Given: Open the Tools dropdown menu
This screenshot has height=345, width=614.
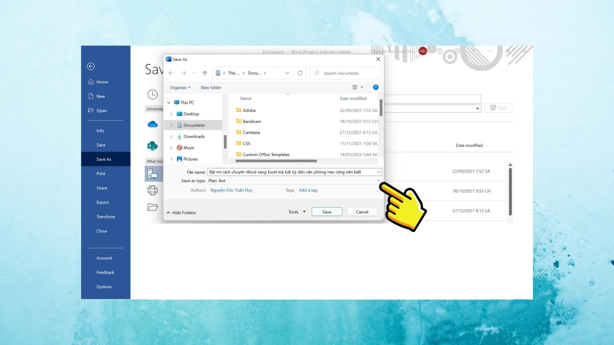Looking at the screenshot, I should (297, 212).
